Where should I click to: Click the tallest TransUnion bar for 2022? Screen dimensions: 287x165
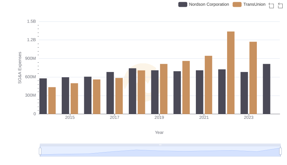tap(231, 73)
